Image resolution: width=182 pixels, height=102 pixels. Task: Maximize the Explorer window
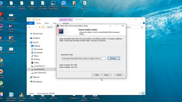click(136, 19)
